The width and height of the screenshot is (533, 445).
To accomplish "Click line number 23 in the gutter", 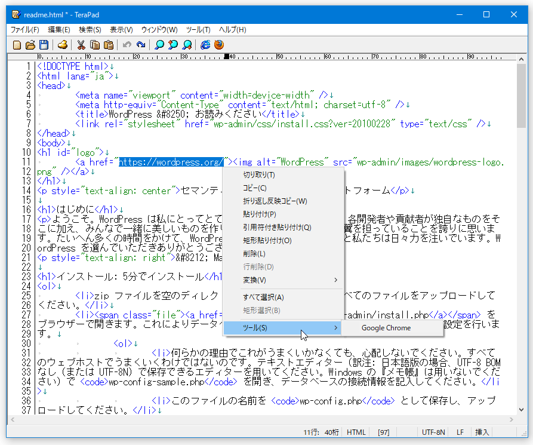I will tap(26, 277).
